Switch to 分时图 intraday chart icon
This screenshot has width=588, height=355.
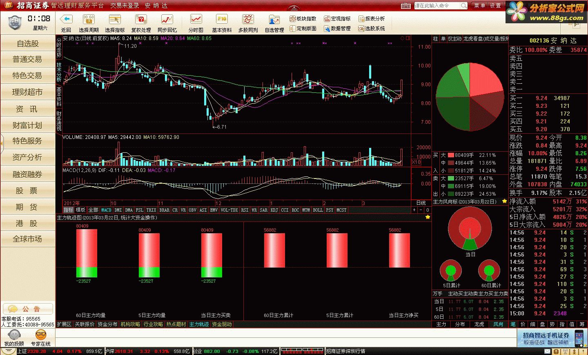pyautogui.click(x=196, y=19)
